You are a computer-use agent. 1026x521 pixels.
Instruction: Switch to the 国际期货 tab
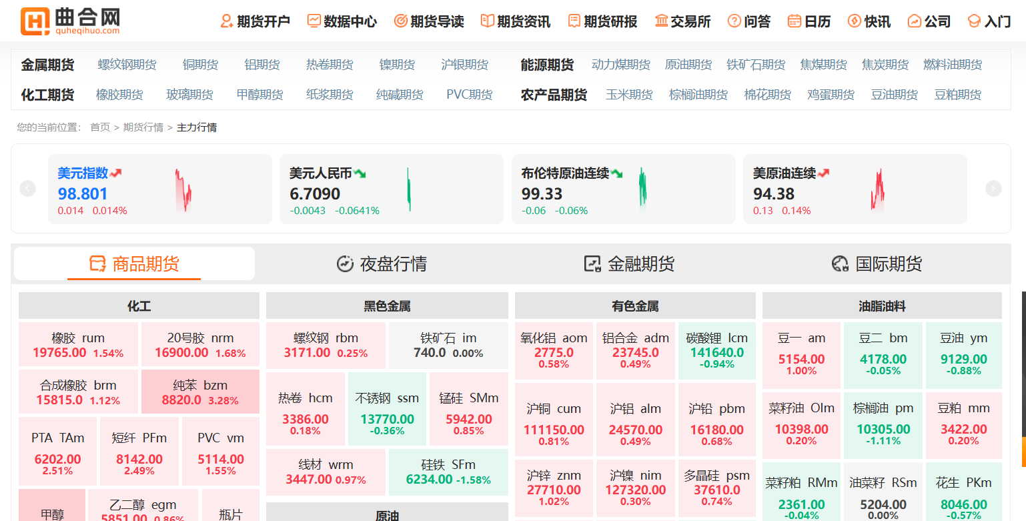tap(877, 264)
